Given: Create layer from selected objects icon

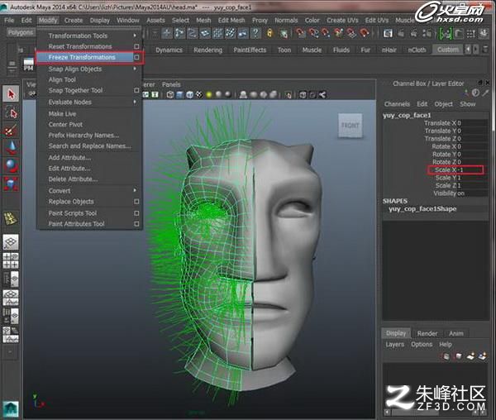Looking at the screenshot, I should tap(483, 356).
